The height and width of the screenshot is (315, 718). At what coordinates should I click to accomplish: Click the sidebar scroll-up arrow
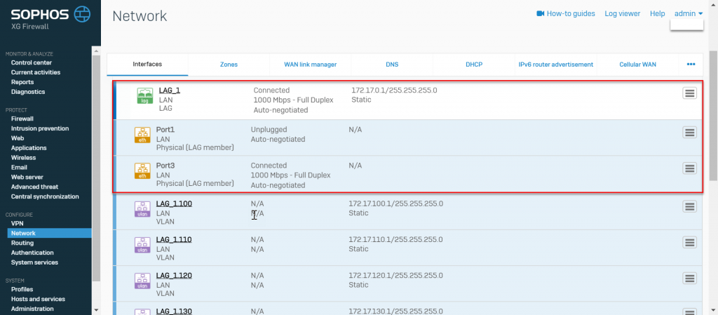96,50
